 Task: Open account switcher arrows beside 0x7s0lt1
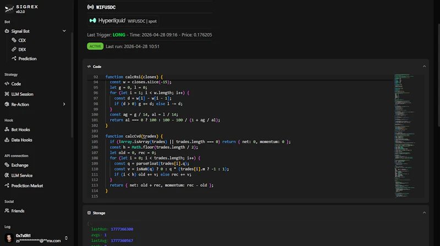66,238
